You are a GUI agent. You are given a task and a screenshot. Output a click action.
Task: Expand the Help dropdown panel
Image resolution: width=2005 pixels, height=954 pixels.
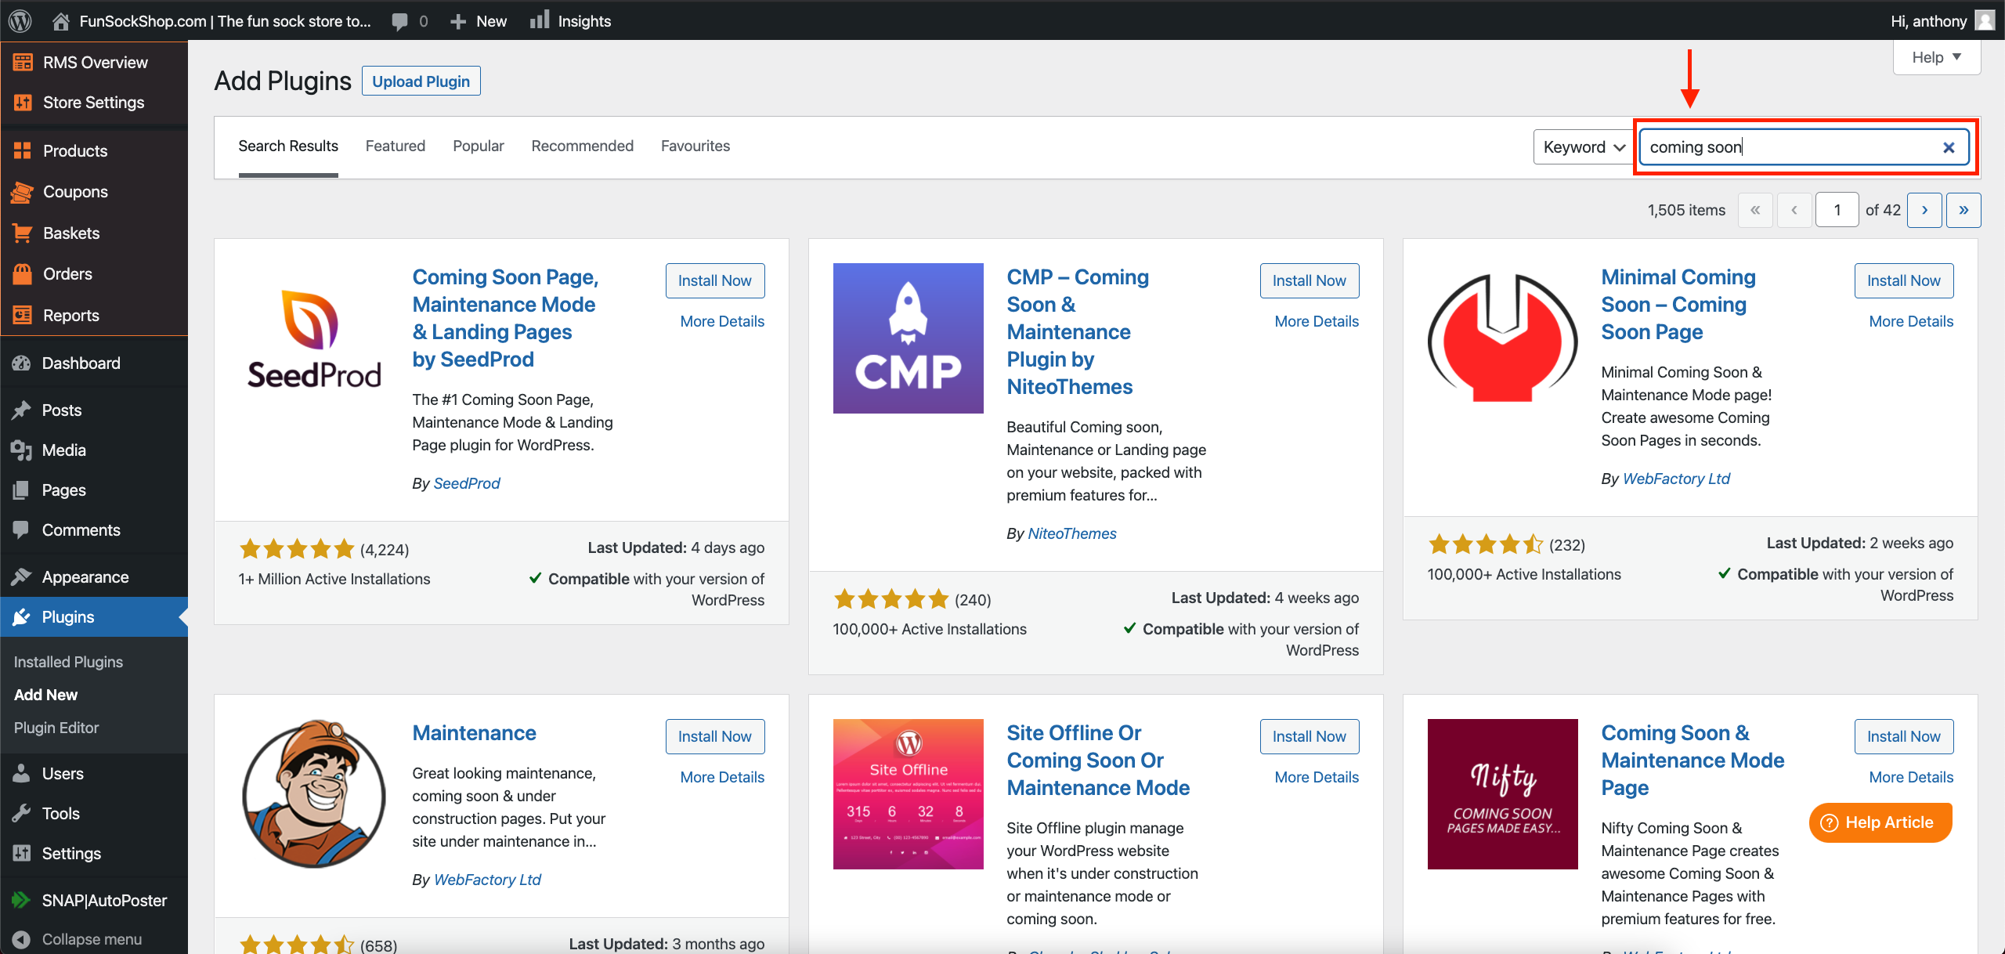click(1936, 57)
